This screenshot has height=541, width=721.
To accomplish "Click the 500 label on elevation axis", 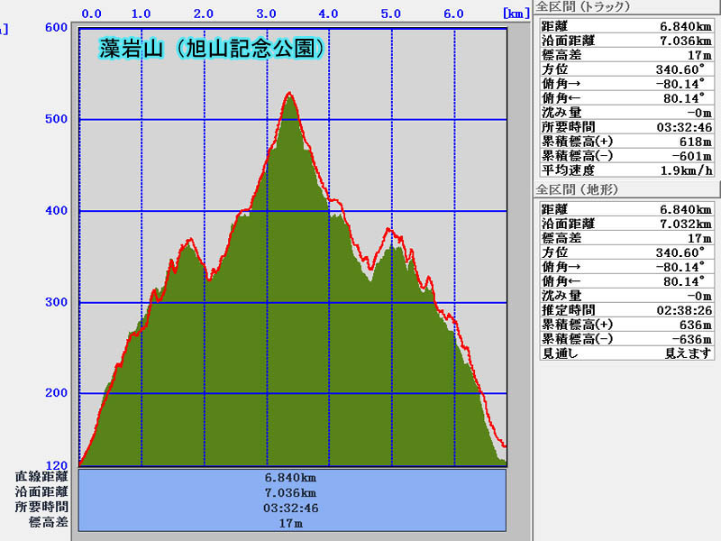I will (57, 120).
